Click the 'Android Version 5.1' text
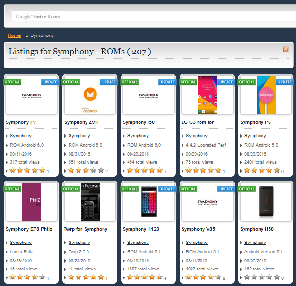296x286 pixels. pos(263,252)
